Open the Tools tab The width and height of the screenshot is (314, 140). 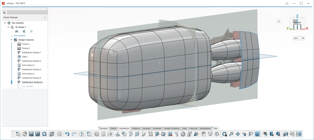coord(184,128)
